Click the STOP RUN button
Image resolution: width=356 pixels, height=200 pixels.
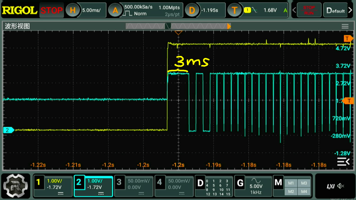click(309, 10)
